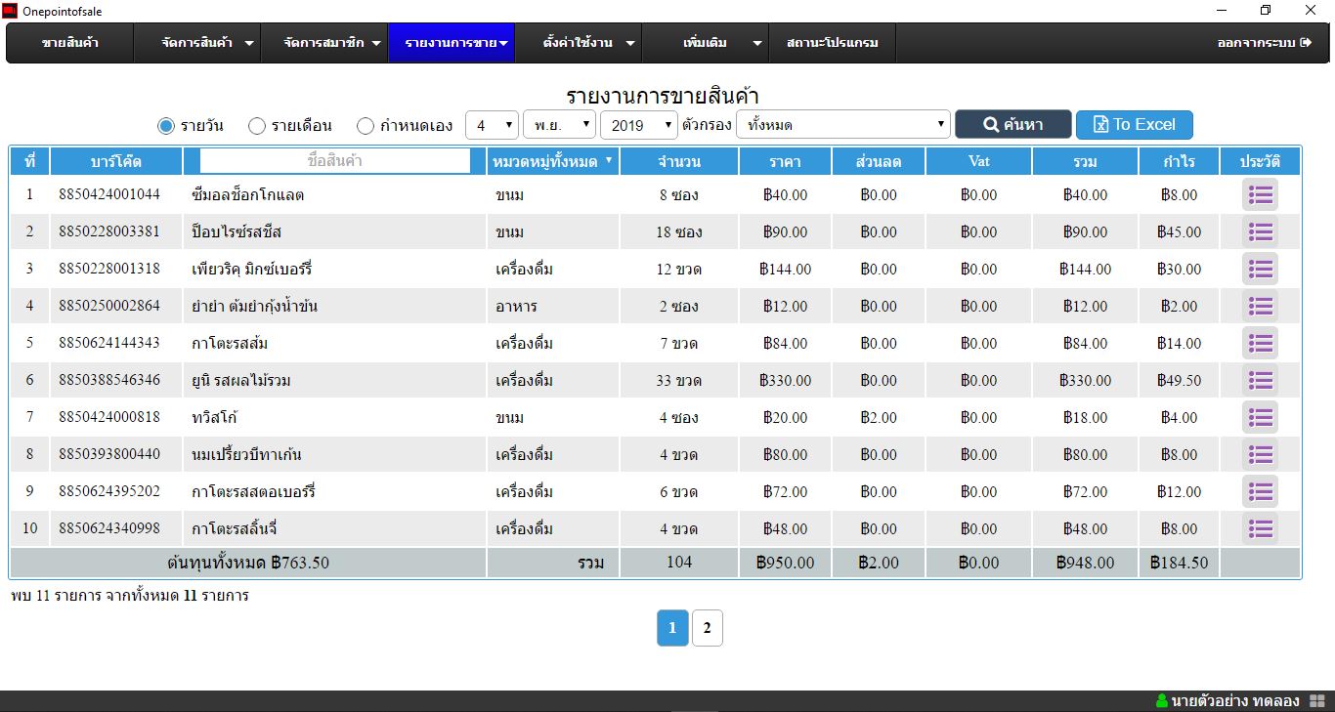Select the รายเดือน radio option
Screen dimensions: 1335x712
(257, 125)
